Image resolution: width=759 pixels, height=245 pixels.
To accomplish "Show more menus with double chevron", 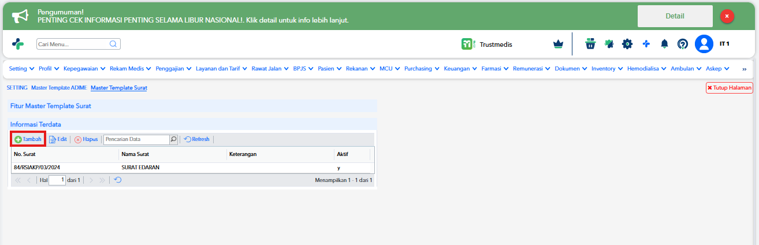I will 744,69.
